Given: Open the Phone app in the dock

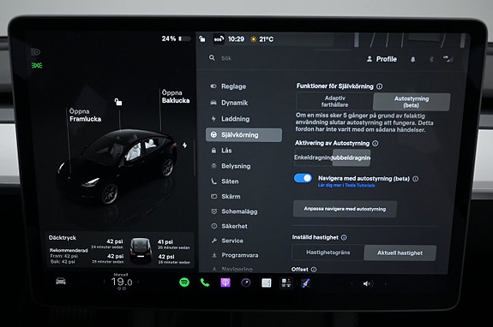Looking at the screenshot, I should coord(205,282).
